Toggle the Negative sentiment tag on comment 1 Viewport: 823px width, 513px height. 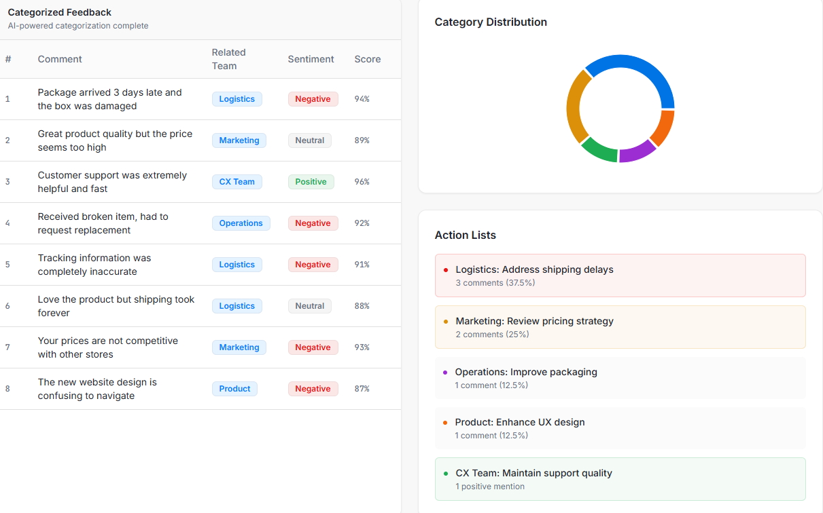click(x=313, y=98)
